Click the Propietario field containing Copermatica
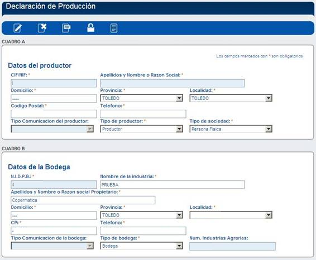 tap(83, 200)
